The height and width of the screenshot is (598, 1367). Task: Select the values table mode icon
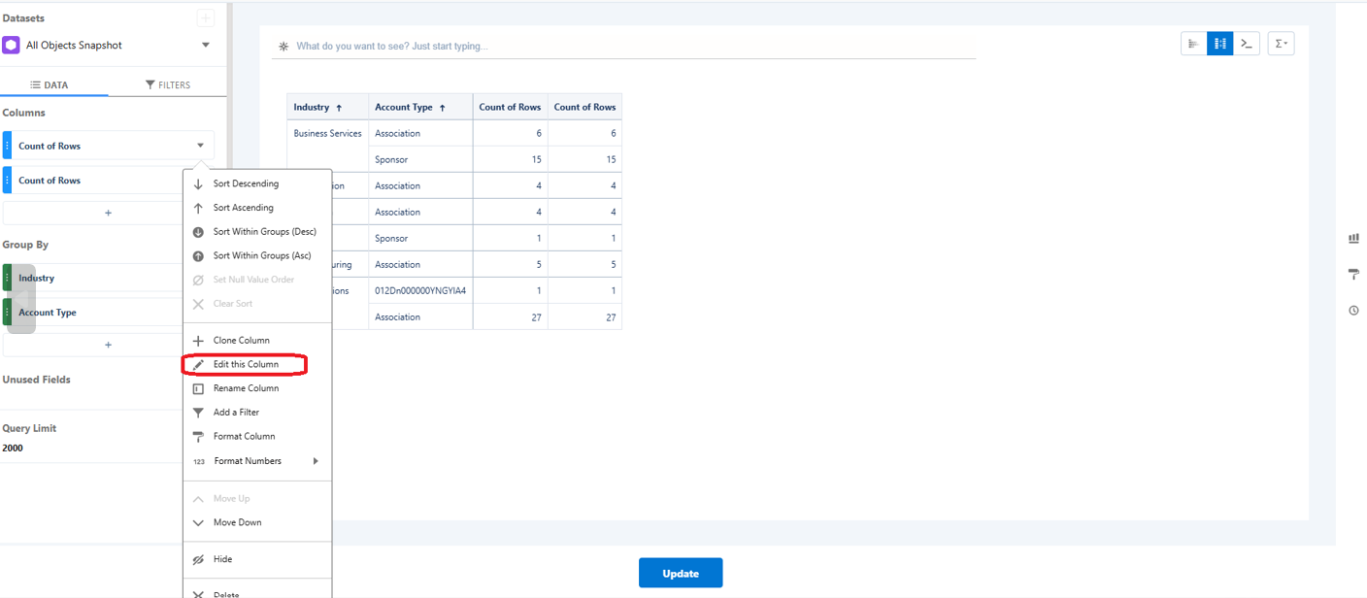click(x=1219, y=43)
